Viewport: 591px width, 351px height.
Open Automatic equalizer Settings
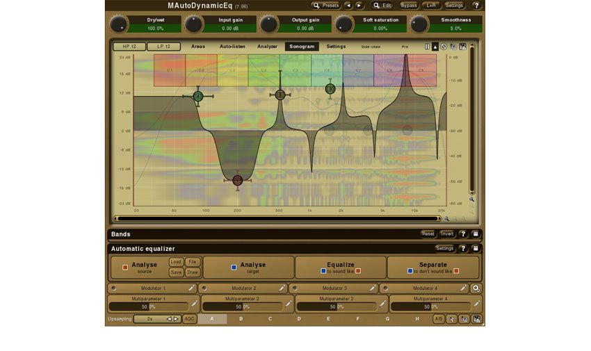click(445, 249)
